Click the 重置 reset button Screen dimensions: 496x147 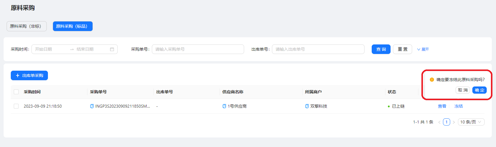point(403,49)
